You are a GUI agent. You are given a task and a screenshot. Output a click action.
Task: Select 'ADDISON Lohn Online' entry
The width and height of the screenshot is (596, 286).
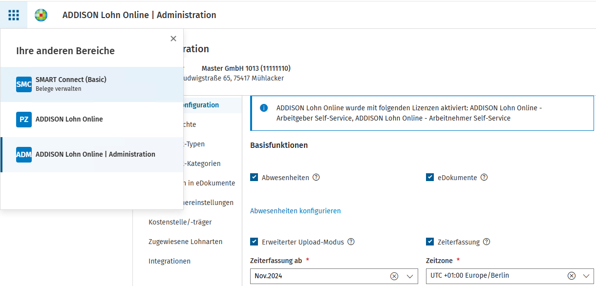pos(92,120)
